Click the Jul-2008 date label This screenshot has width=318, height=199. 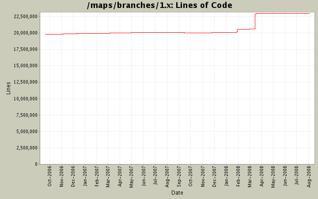[x=296, y=175]
